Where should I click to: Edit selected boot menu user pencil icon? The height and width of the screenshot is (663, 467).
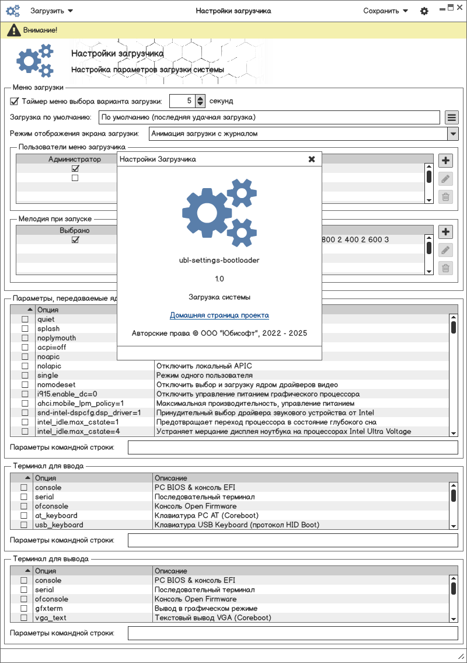click(445, 179)
